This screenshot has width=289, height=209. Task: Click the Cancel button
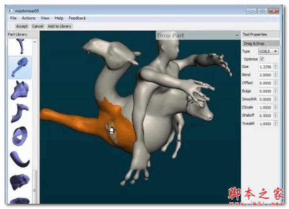pyautogui.click(x=38, y=26)
